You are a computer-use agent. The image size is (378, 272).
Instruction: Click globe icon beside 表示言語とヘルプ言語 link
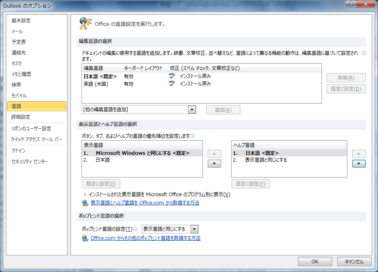tap(85, 203)
